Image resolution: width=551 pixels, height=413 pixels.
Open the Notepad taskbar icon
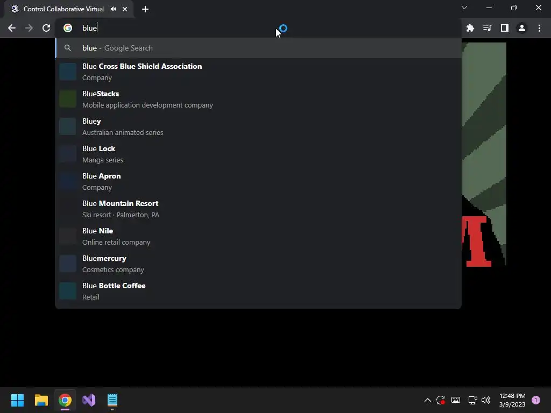click(112, 400)
